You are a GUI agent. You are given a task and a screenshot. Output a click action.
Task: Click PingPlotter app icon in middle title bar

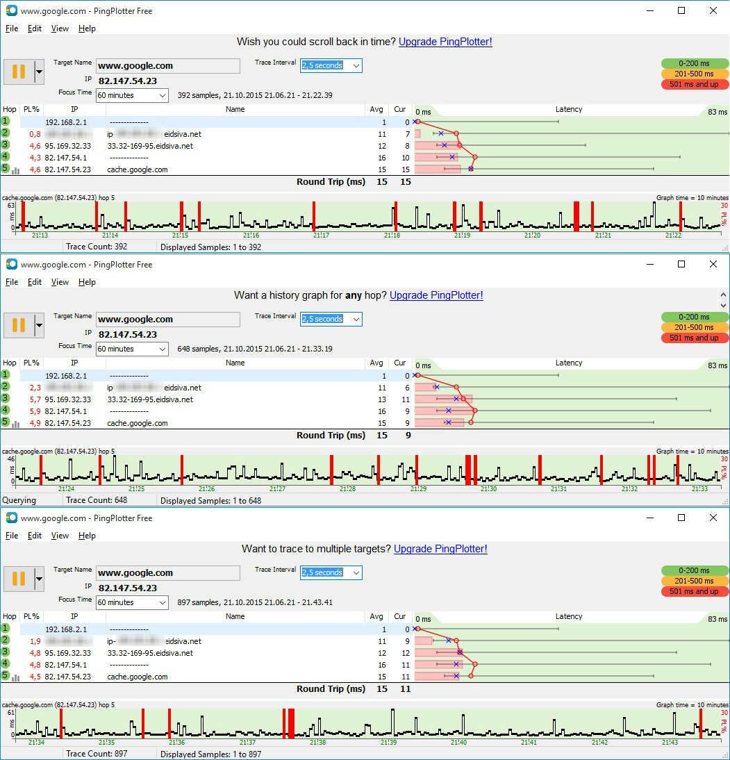[x=12, y=264]
